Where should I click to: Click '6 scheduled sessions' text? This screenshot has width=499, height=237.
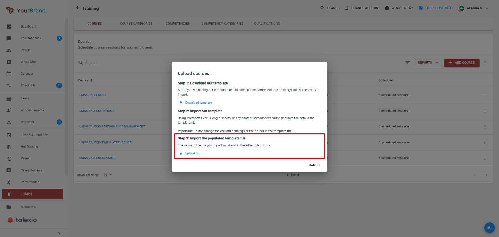pos(394,158)
